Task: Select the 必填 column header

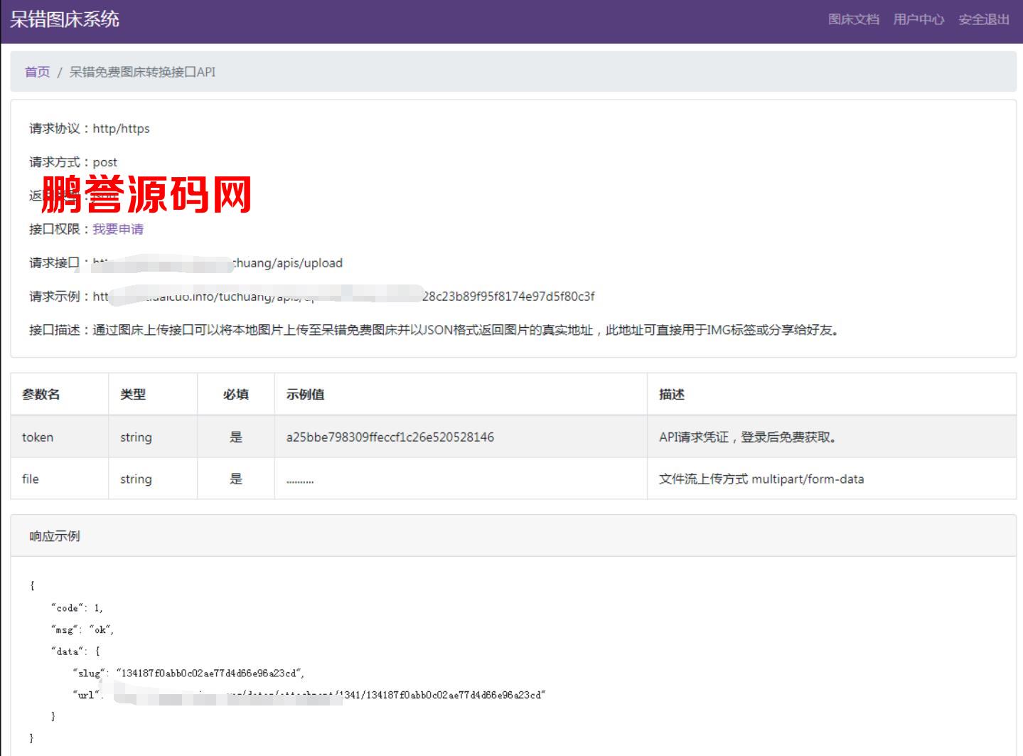Action: (236, 395)
